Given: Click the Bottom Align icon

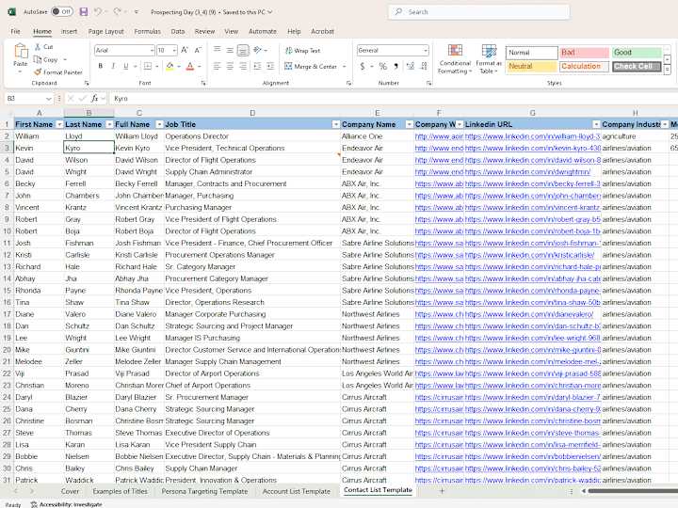Looking at the screenshot, I should (x=243, y=51).
